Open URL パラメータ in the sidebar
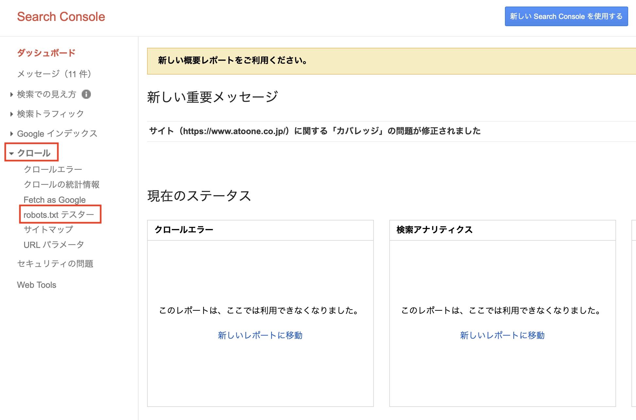This screenshot has height=420, width=636. pos(54,245)
